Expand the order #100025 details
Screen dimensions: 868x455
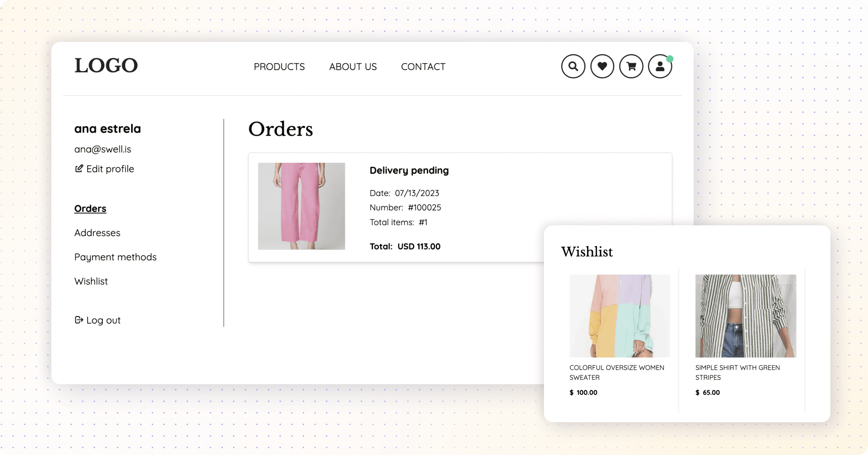[459, 207]
